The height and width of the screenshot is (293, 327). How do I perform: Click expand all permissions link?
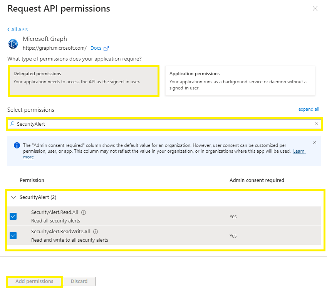point(309,109)
